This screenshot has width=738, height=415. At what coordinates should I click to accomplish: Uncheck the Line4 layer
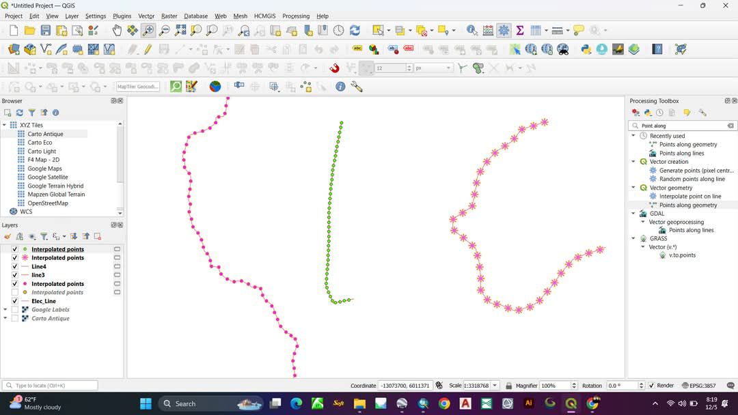[14, 266]
